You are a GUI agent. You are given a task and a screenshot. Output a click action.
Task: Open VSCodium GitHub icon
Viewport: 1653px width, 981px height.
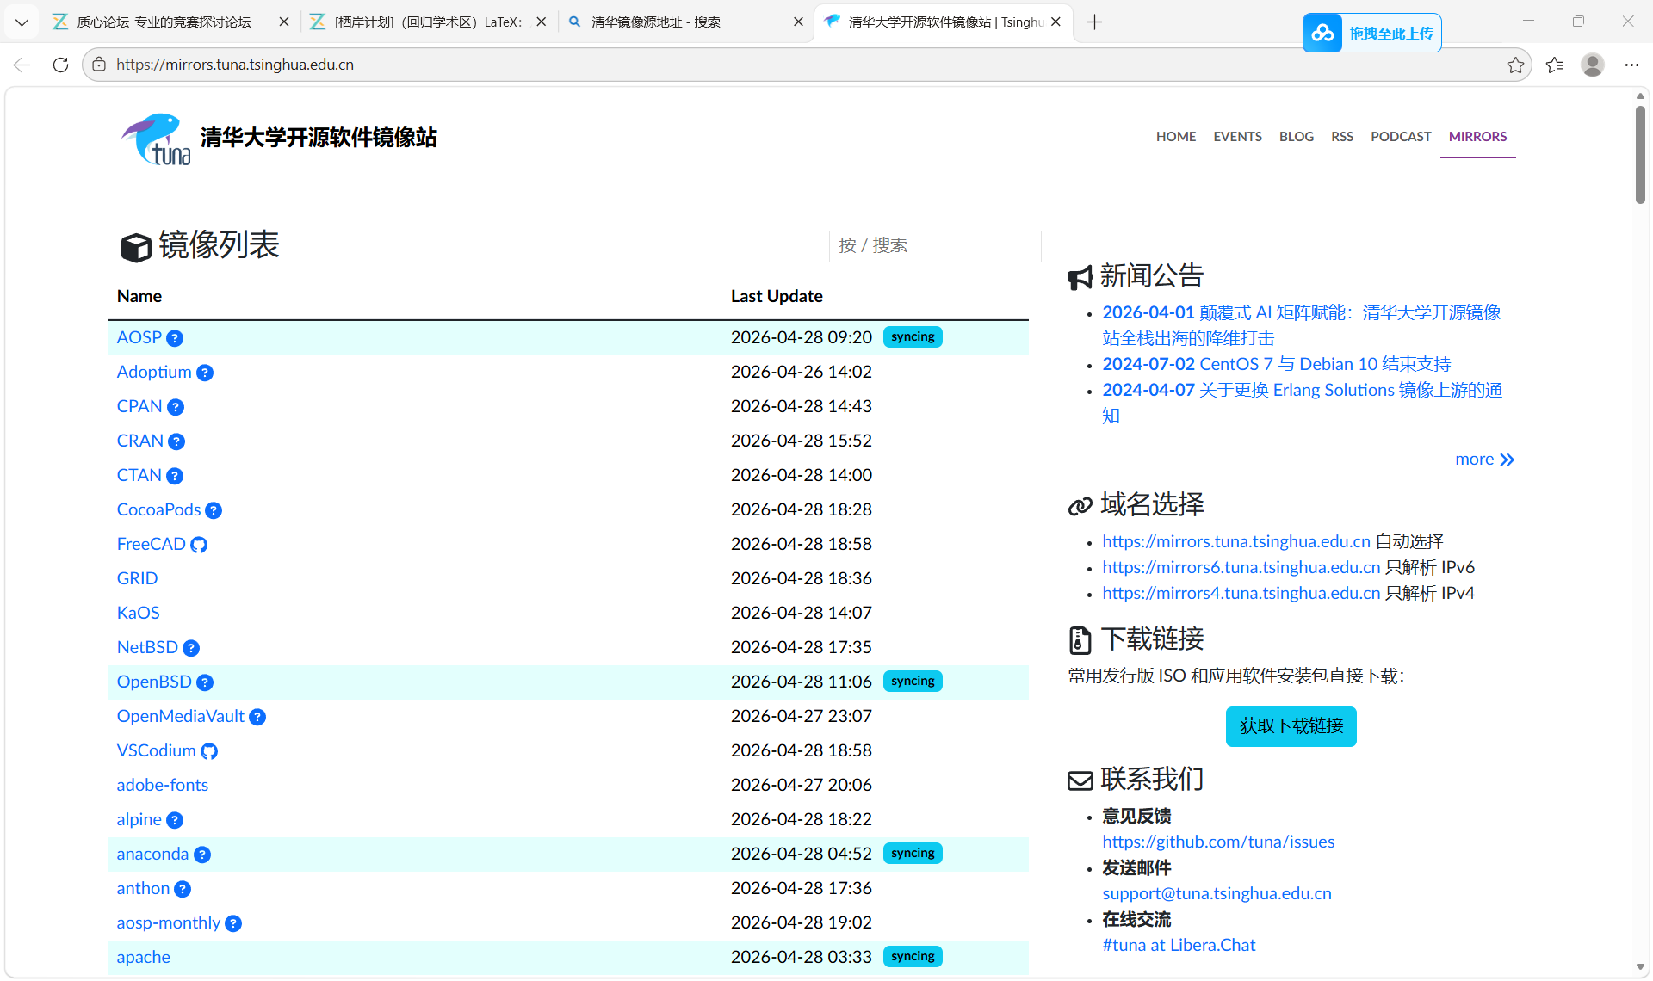pos(209,751)
